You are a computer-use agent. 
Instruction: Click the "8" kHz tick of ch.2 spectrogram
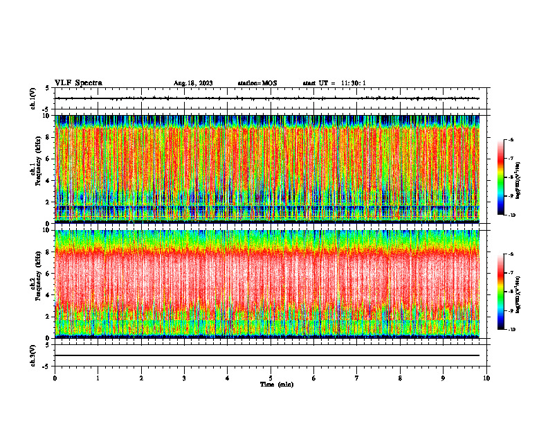pyautogui.click(x=48, y=252)
